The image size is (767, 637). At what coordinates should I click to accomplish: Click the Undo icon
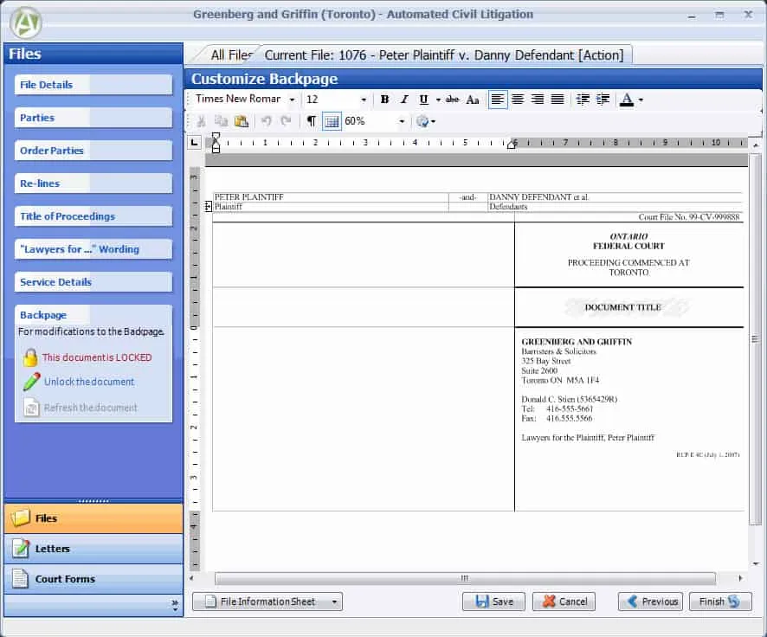(266, 121)
